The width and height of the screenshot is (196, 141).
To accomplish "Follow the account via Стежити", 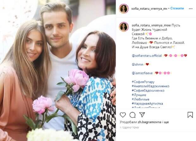I will (x=177, y=8).
